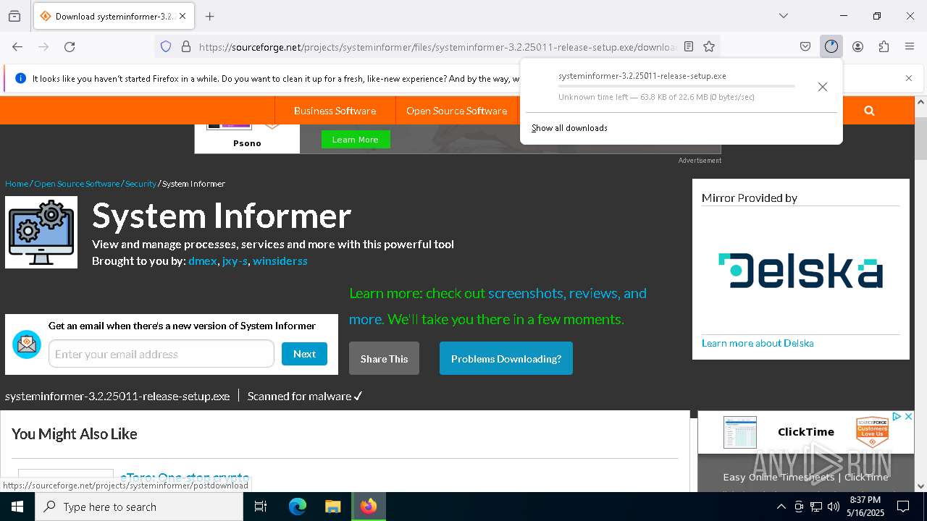927x521 pixels.
Task: Click the Next email subscribe button
Action: point(304,354)
